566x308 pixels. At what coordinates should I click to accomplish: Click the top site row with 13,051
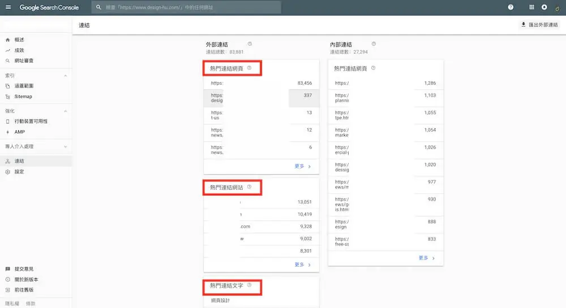(x=261, y=202)
